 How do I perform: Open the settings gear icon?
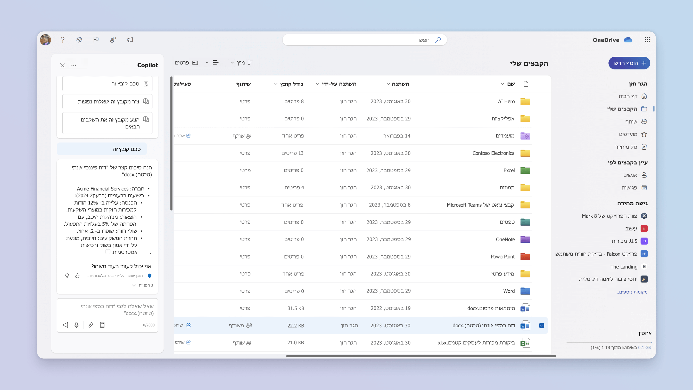[79, 40]
